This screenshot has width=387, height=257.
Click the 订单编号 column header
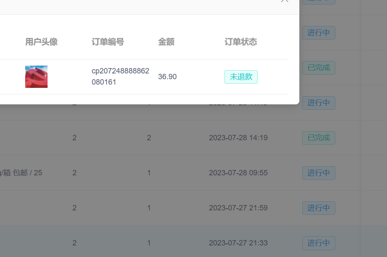108,42
